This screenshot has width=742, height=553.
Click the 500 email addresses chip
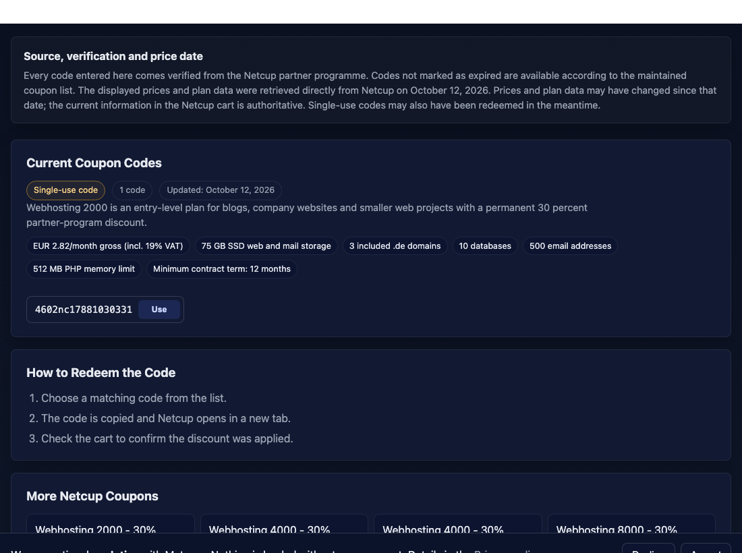click(x=570, y=246)
